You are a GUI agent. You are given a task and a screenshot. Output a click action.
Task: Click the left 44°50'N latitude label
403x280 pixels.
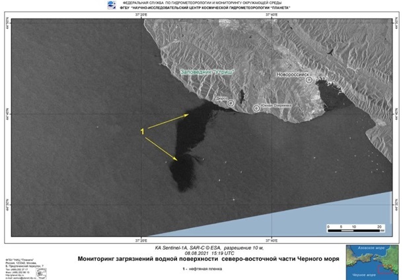tap(7, 23)
